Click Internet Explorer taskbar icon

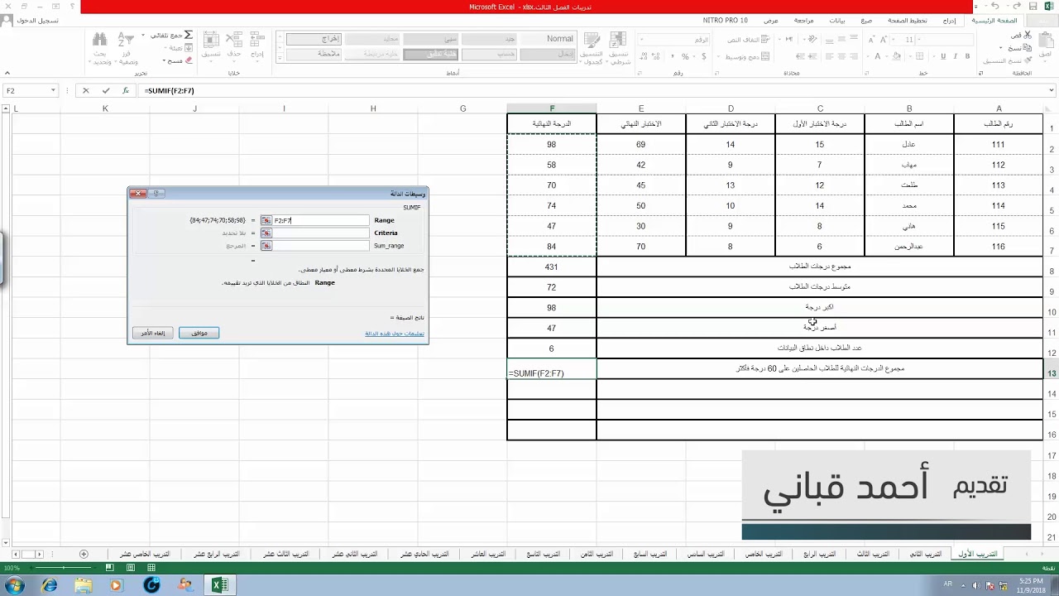click(x=50, y=585)
